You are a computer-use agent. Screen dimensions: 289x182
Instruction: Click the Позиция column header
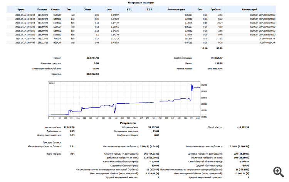[x=42, y=9]
